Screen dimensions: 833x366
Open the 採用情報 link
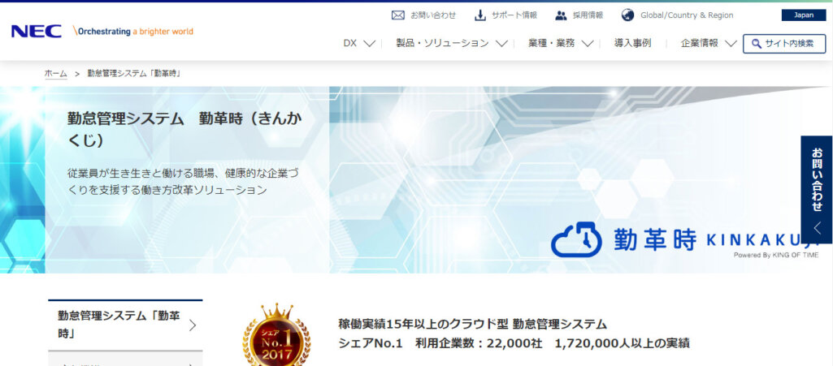(x=588, y=15)
